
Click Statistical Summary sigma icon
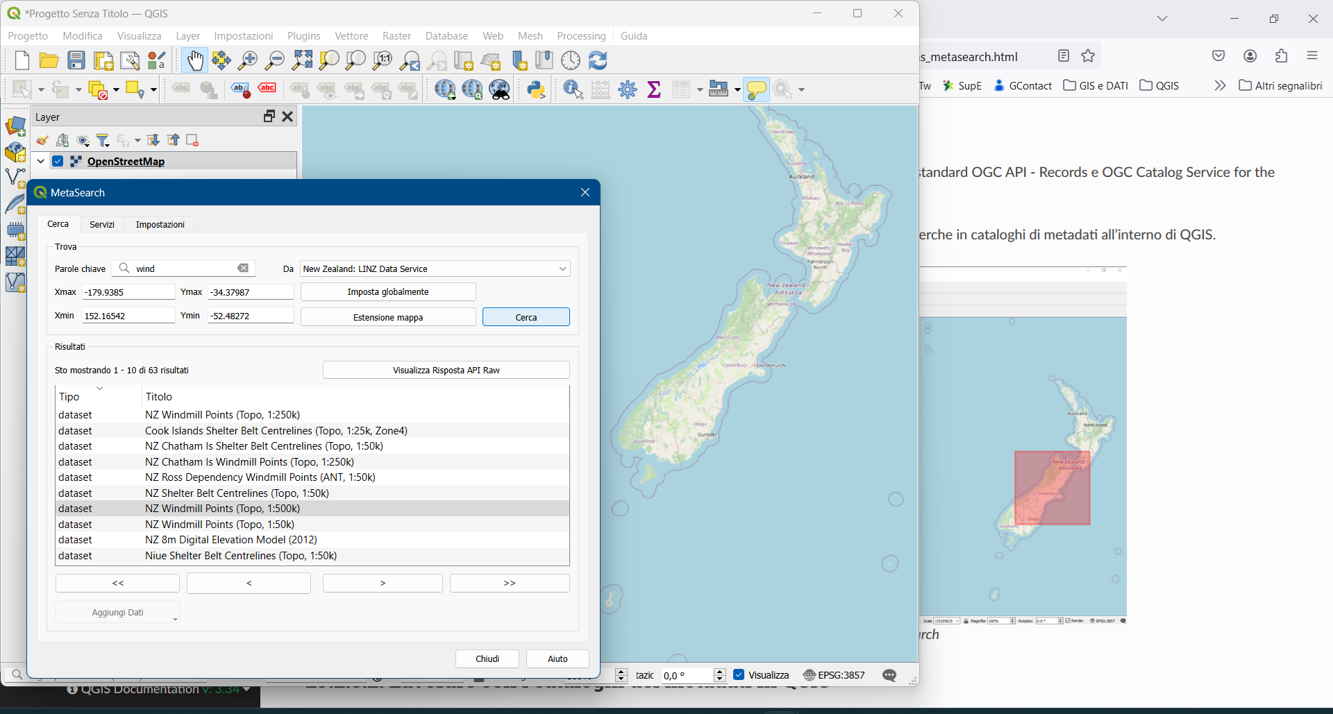coord(654,90)
